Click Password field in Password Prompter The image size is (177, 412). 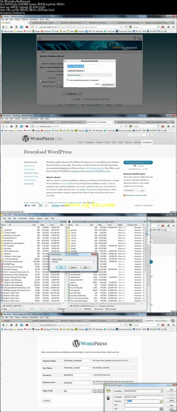pyautogui.click(x=142, y=401)
